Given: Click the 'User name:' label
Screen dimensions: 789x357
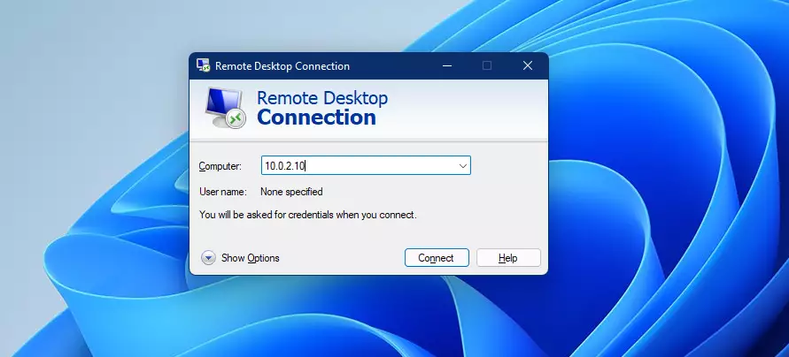Looking at the screenshot, I should pos(223,192).
